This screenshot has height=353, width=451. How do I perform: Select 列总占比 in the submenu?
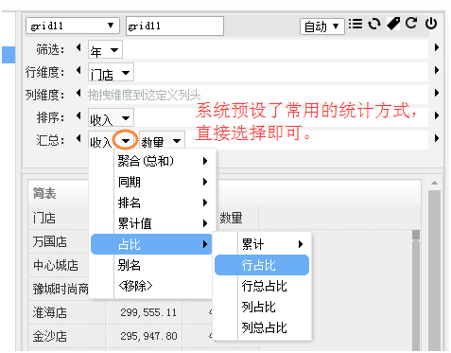click(x=262, y=327)
